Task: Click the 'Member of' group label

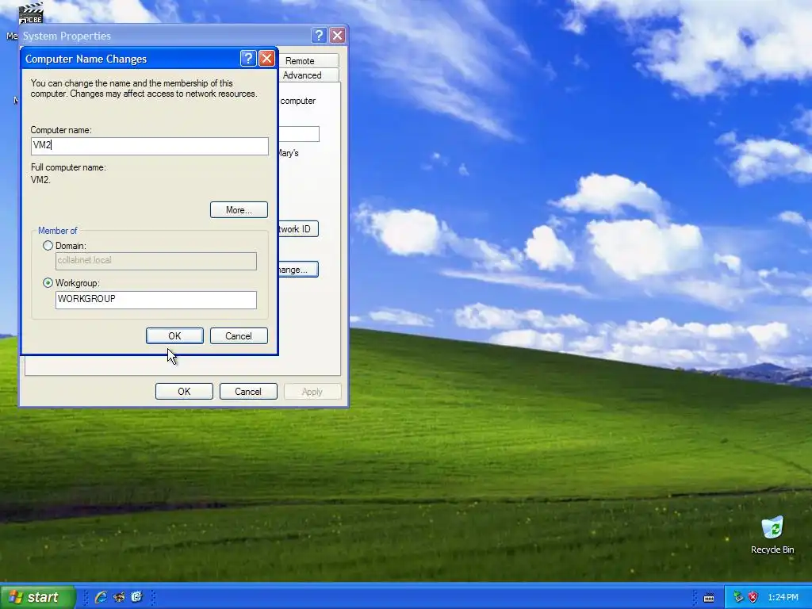Action: [57, 231]
